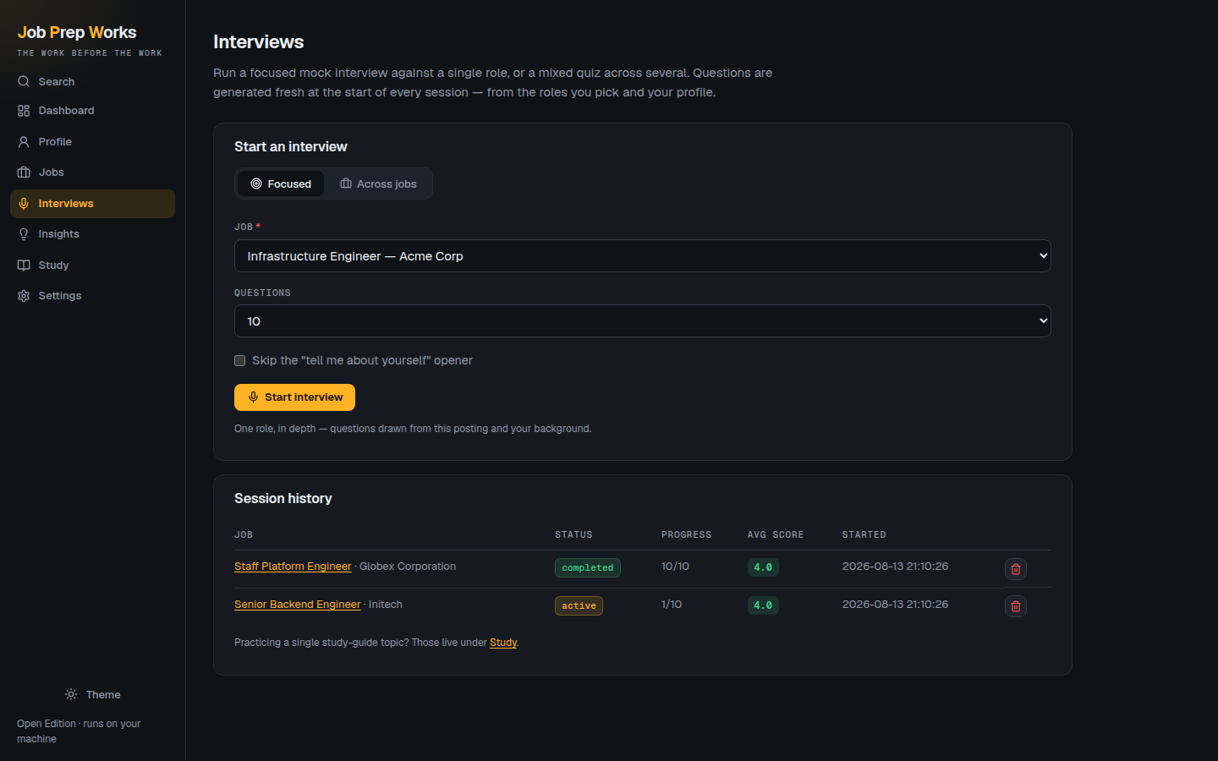Click the Dashboard grid icon
This screenshot has height=761, width=1218.
point(24,111)
